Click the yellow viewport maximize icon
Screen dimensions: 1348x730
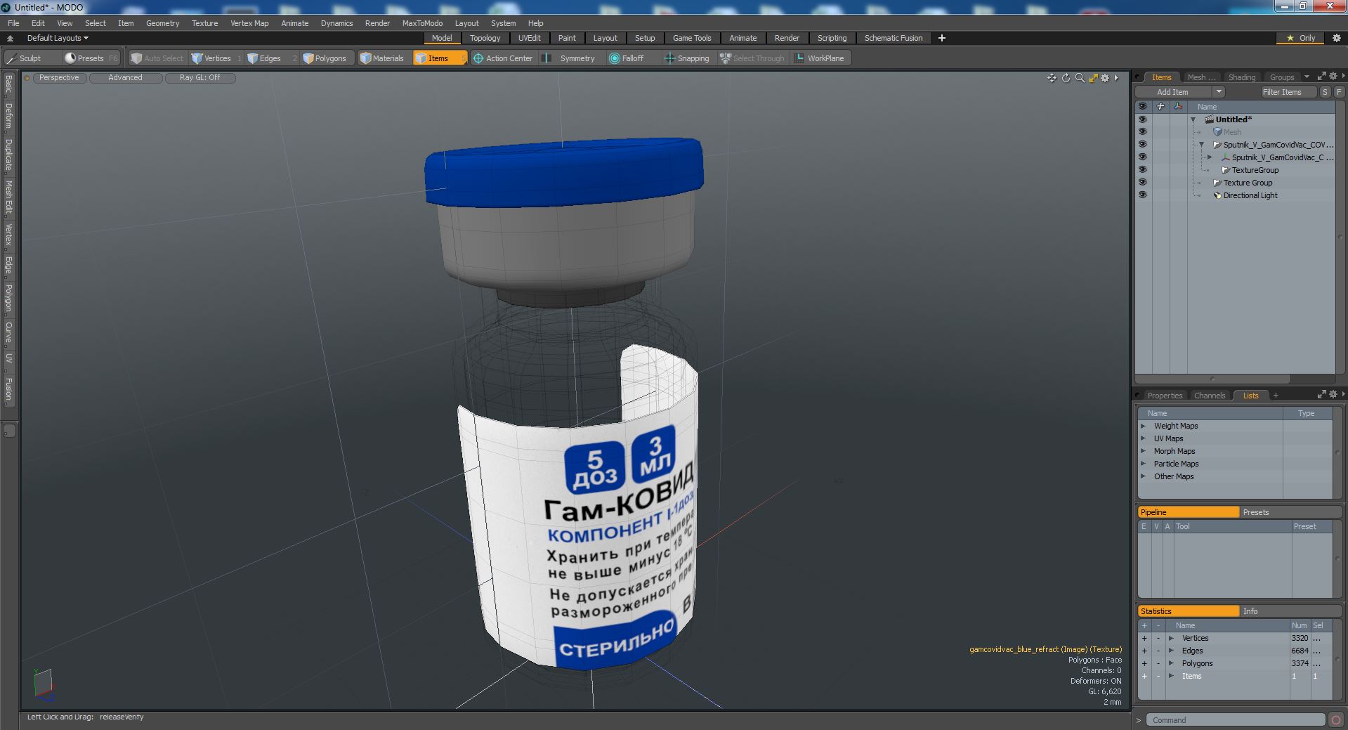pos(1093,78)
